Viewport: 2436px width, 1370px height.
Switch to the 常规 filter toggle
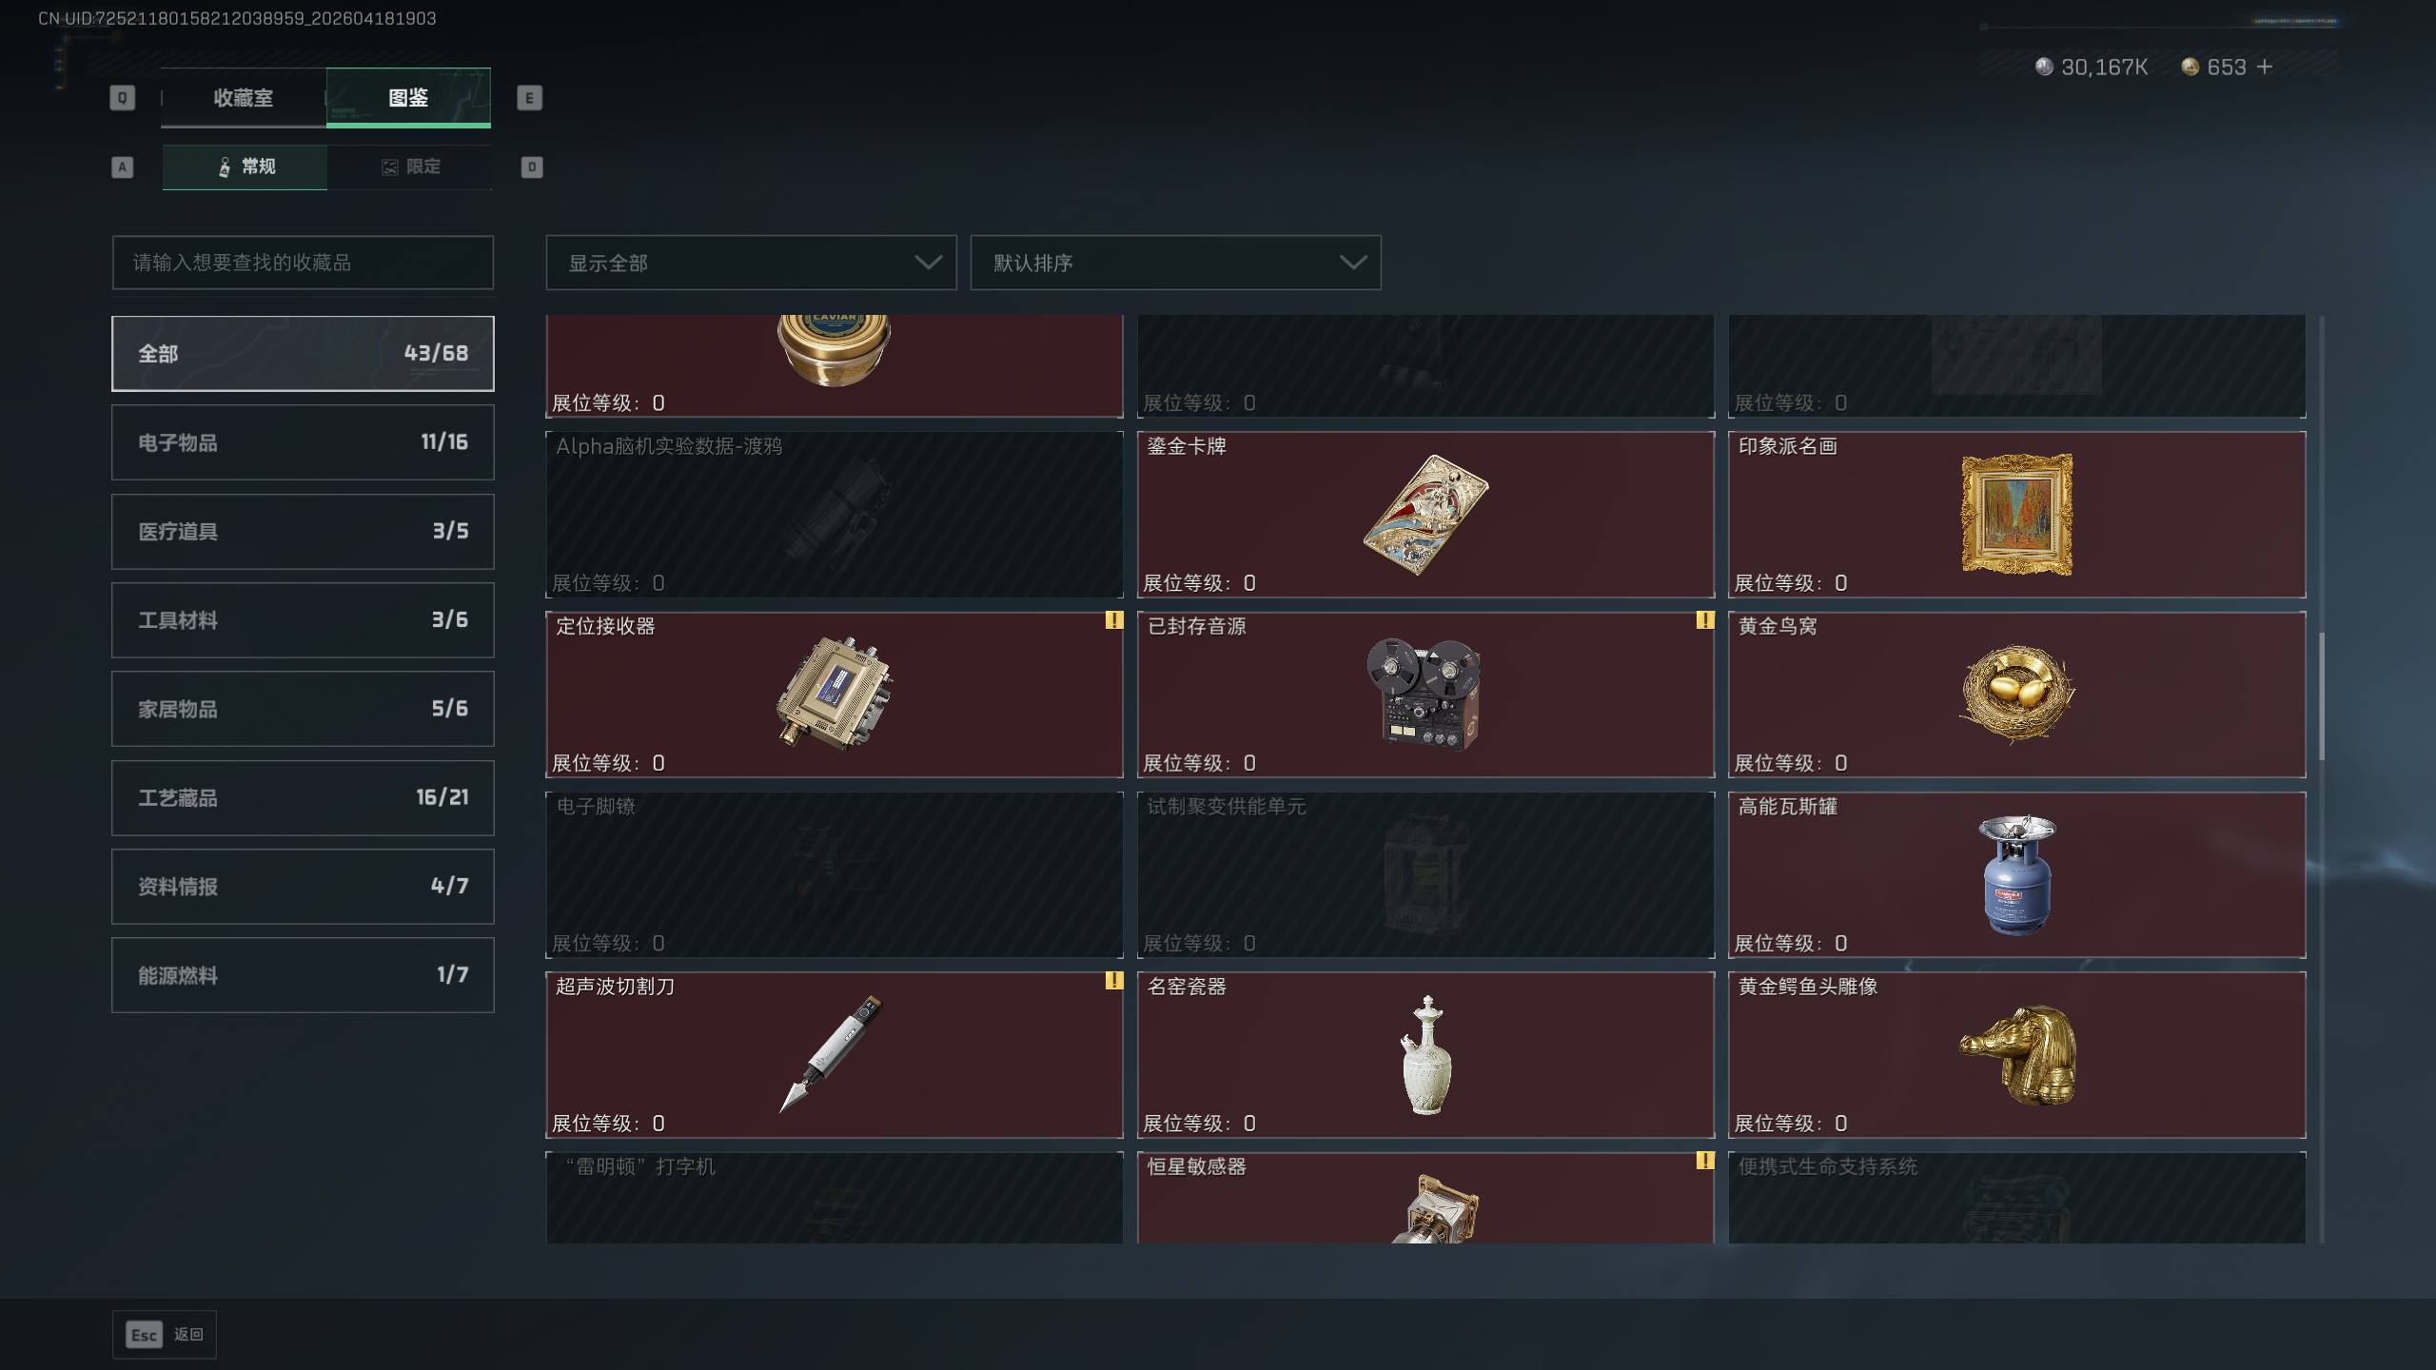coord(245,167)
